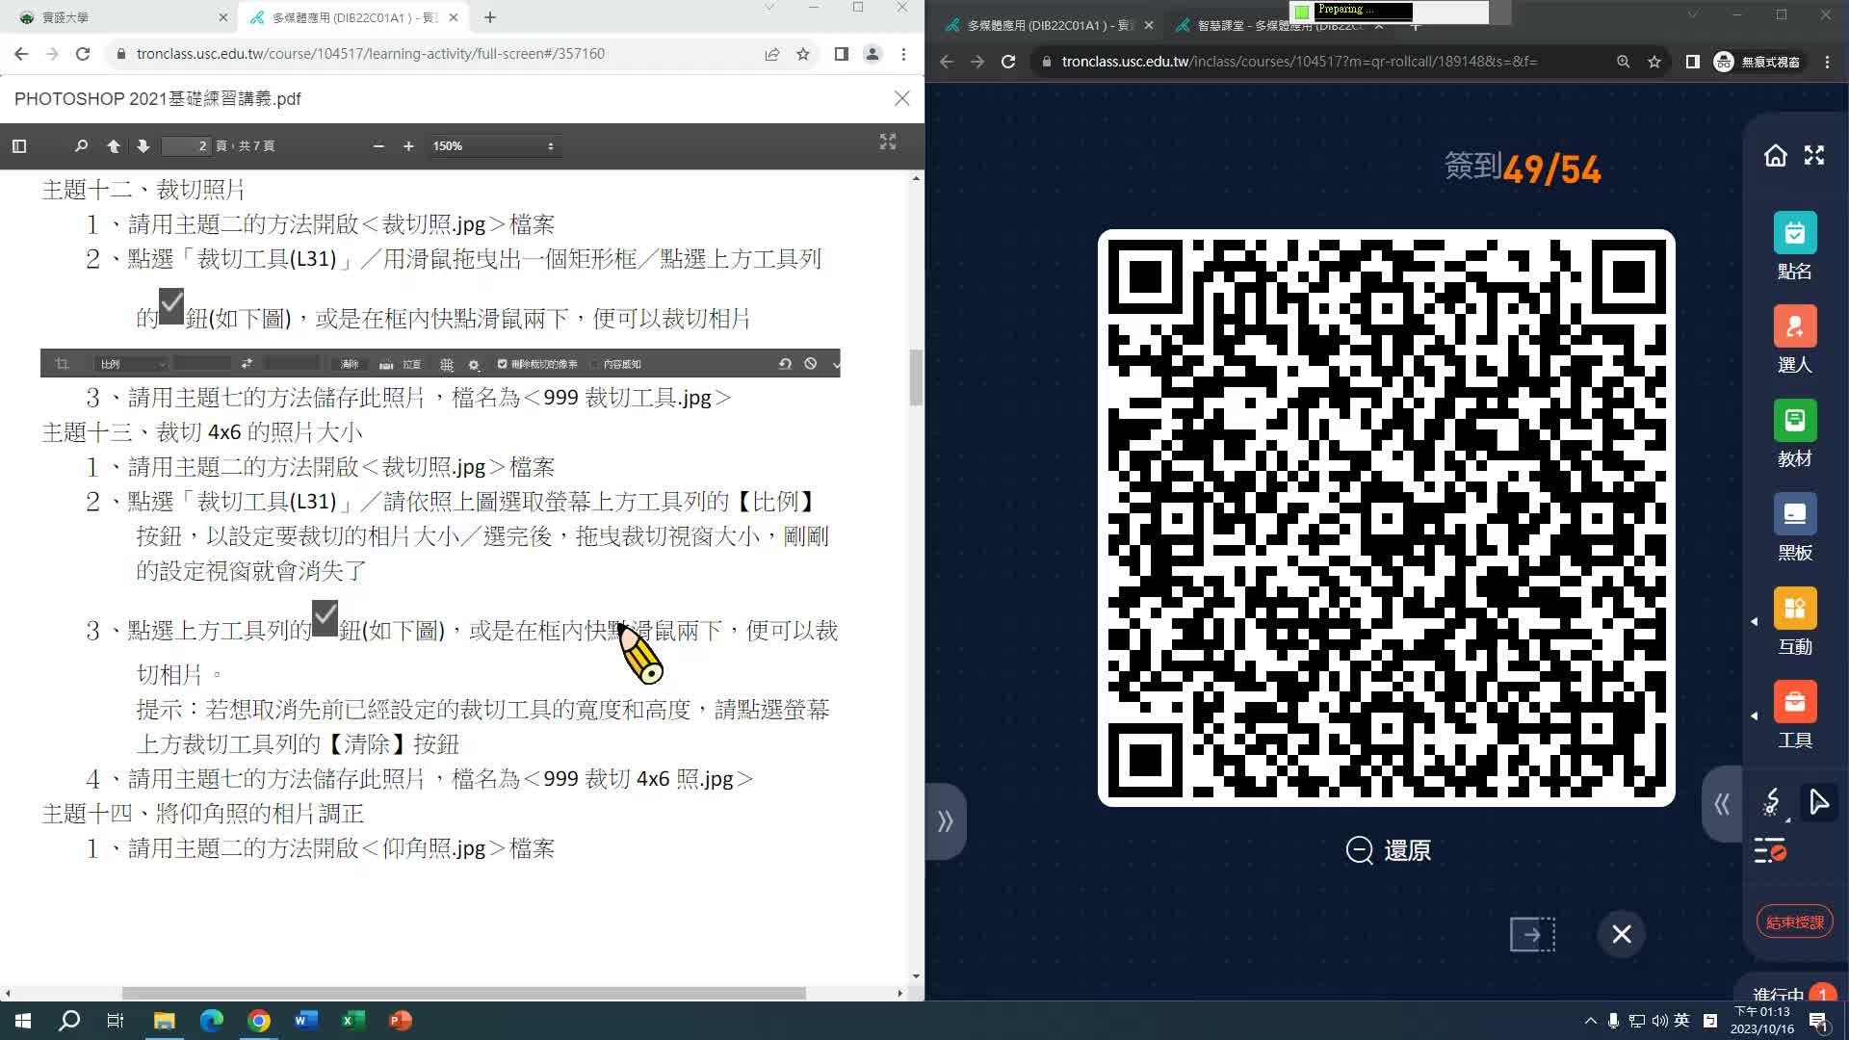Go back in right browser window
Viewport: 1849px width, 1040px height.
tap(947, 62)
